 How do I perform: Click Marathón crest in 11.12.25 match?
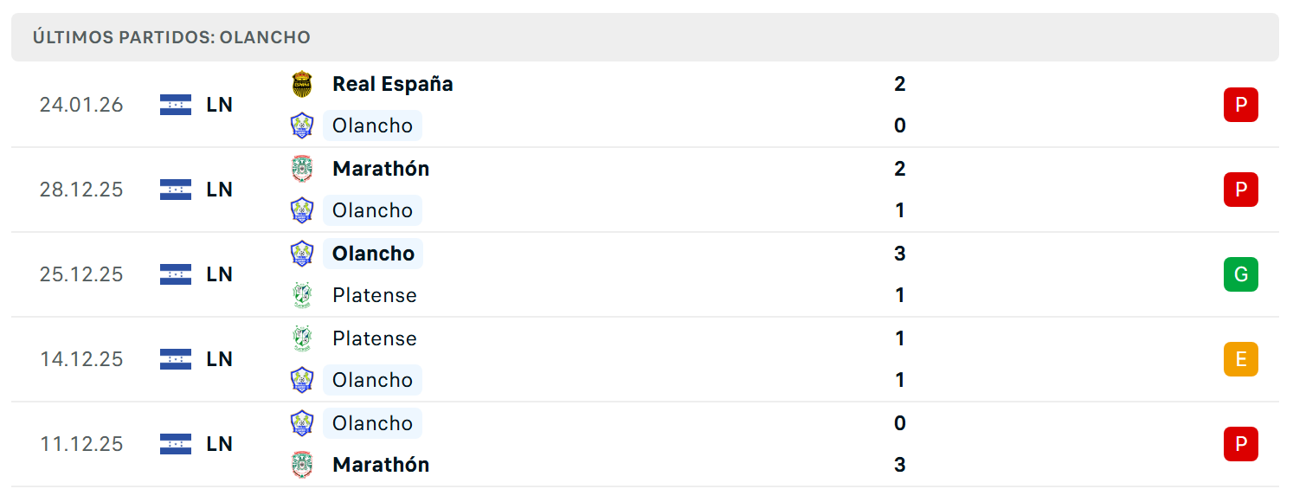(x=301, y=465)
